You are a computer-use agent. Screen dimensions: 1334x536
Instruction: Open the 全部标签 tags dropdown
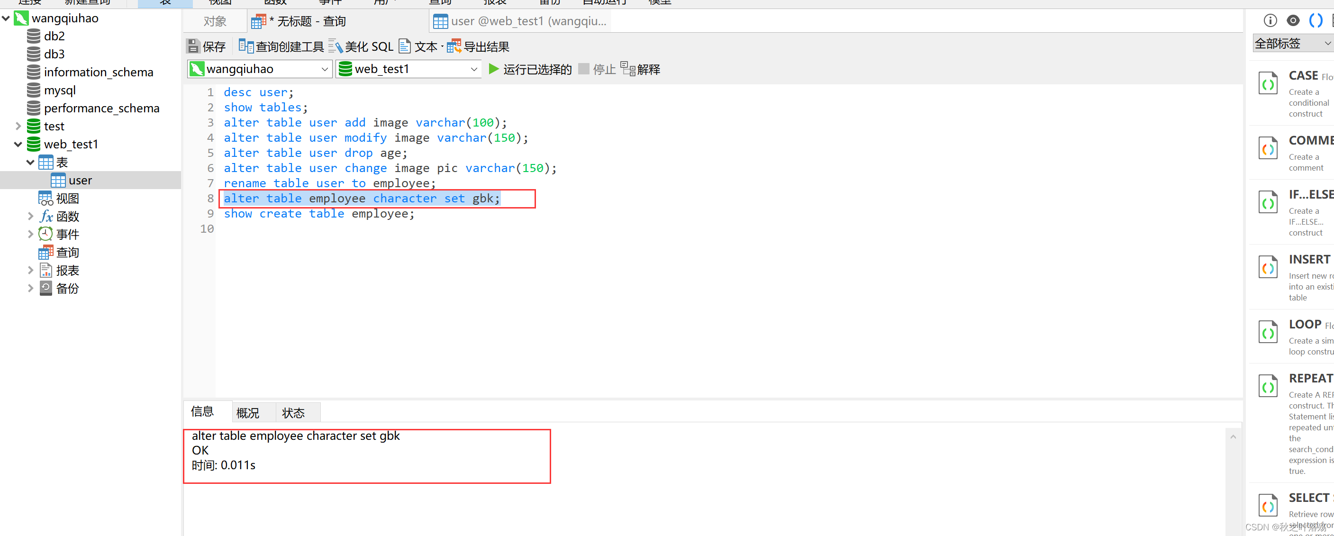[x=1293, y=44]
